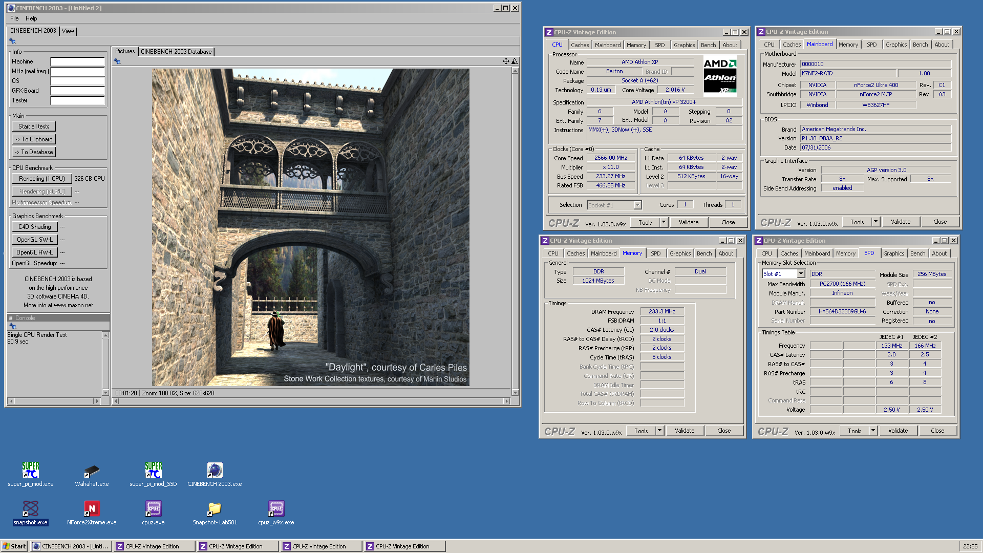The height and width of the screenshot is (553, 983).
Task: Open Snapshot- Lab501 folder
Action: (x=215, y=513)
